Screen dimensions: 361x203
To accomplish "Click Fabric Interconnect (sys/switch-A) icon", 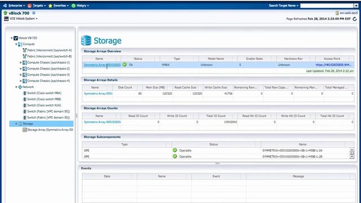I will [25, 50].
